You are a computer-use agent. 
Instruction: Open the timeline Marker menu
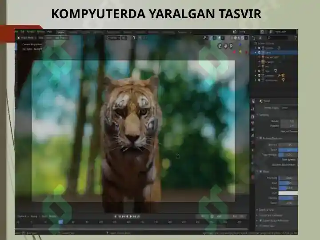52,216
